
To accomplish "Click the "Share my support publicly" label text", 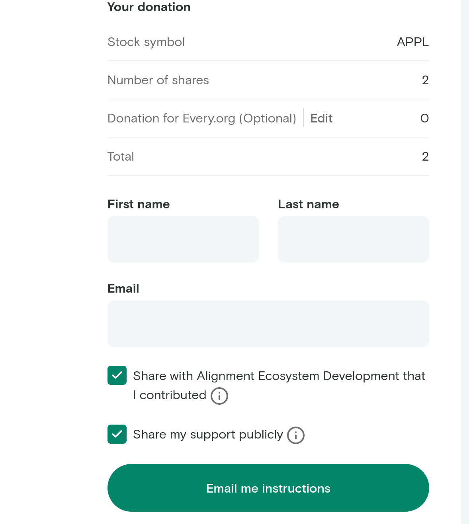I will pyautogui.click(x=208, y=435).
